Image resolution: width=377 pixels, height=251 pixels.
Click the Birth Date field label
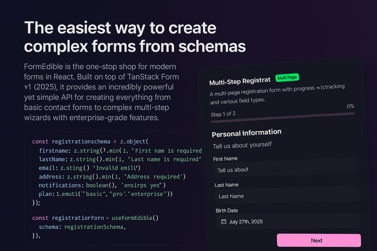pos(227,211)
